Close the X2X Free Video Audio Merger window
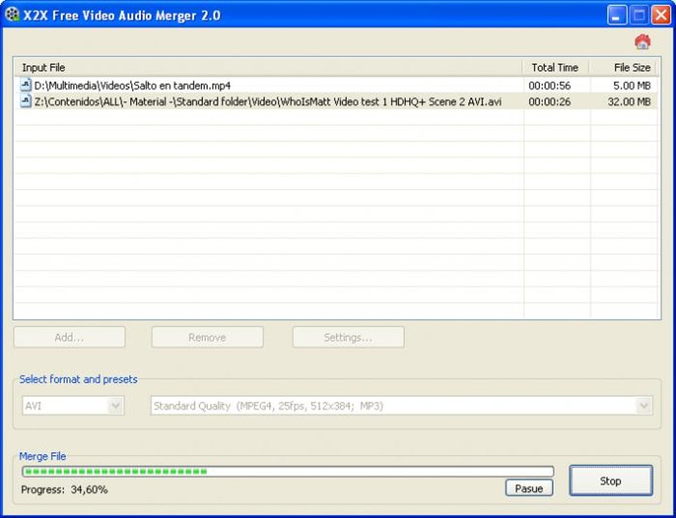676x518 pixels. click(661, 15)
